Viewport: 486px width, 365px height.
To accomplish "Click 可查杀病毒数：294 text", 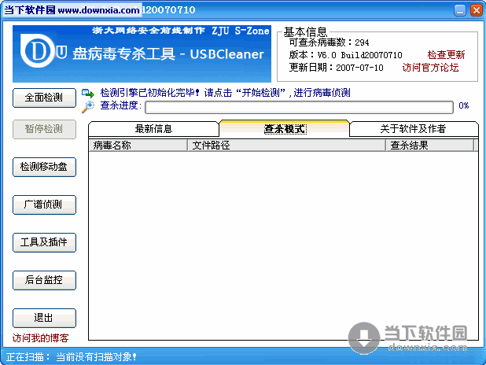I will click(x=329, y=42).
